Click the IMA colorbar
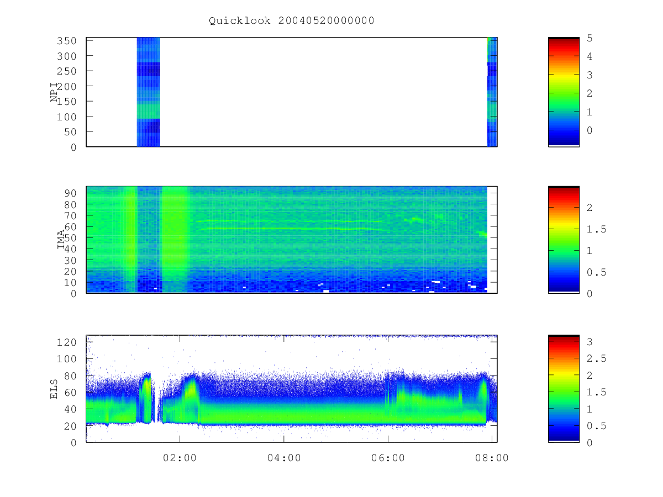The image size is (663, 497). (564, 240)
